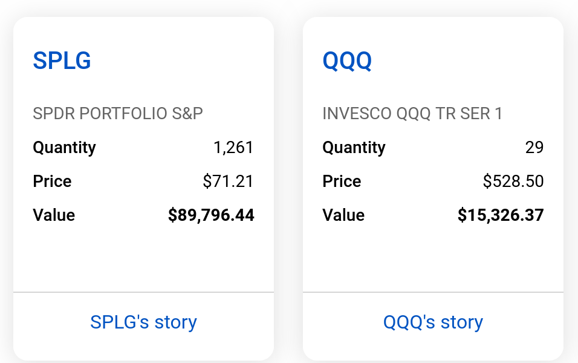578x363 pixels.
Task: Click the Quantity label in the SPLG card
Action: click(64, 148)
